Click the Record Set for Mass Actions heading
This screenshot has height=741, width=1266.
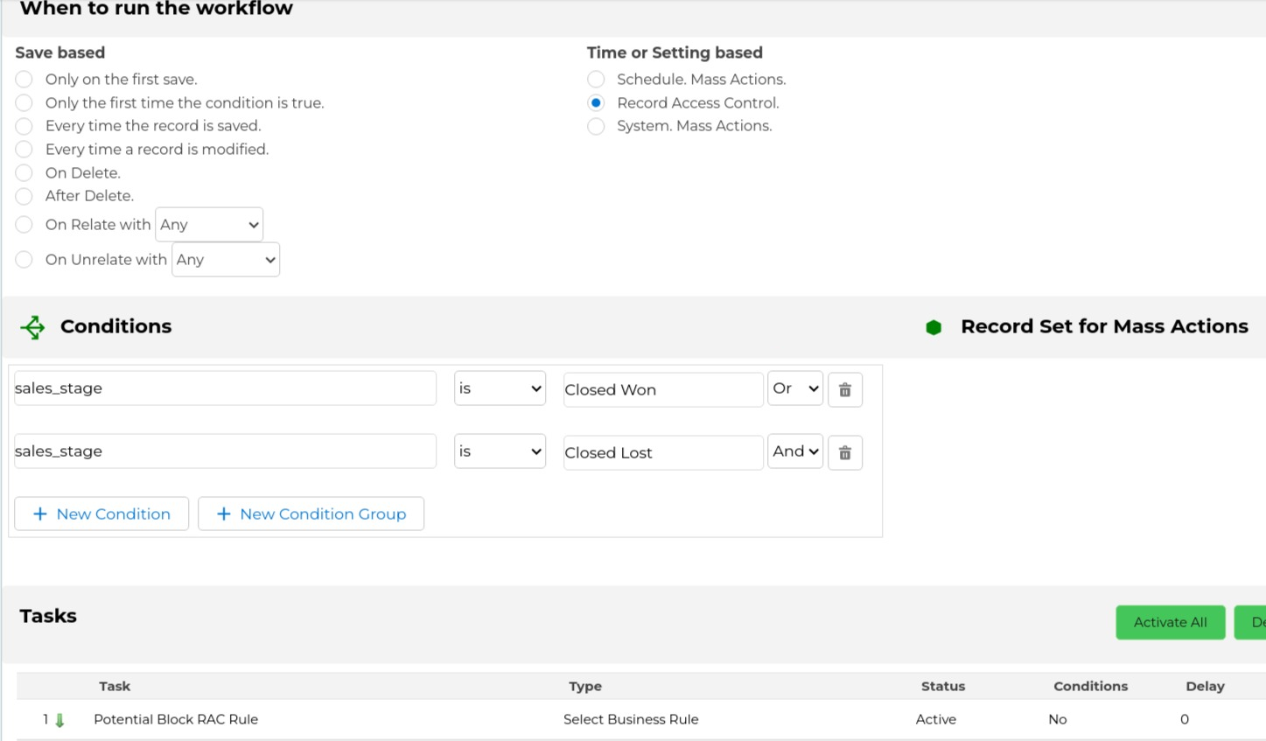point(1104,326)
